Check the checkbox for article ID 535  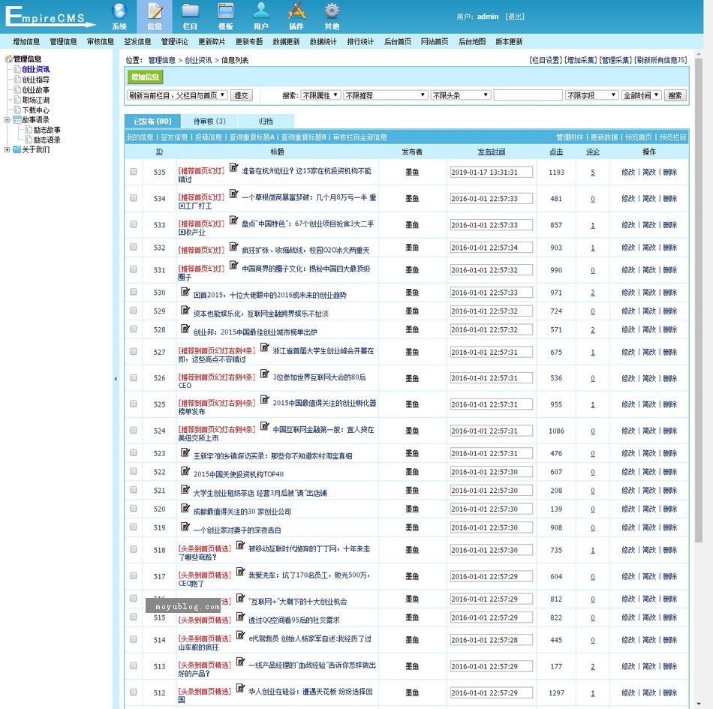click(134, 172)
